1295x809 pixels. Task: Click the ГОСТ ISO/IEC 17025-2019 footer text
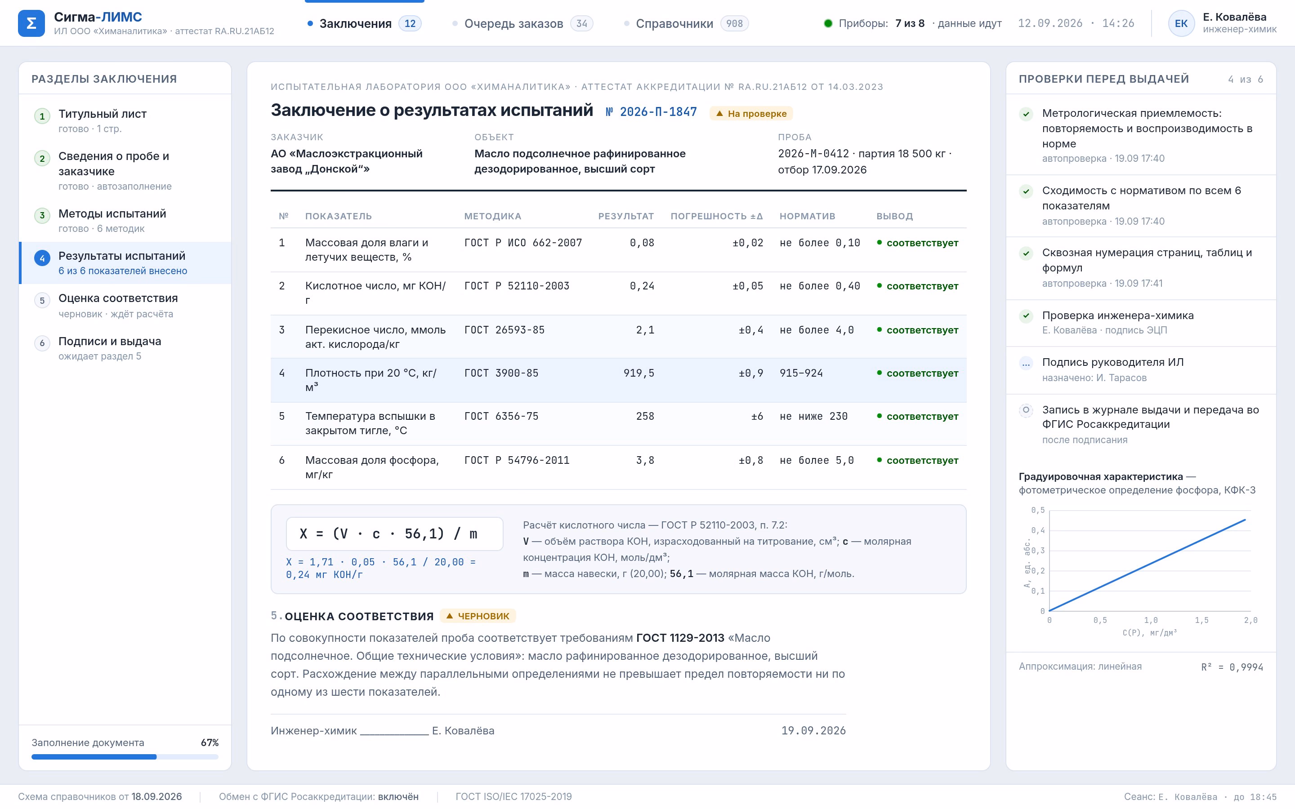pos(513,796)
